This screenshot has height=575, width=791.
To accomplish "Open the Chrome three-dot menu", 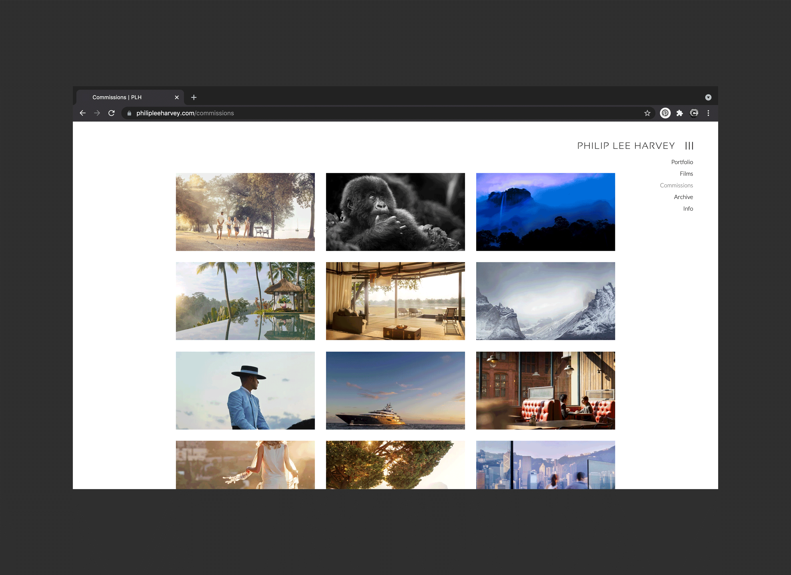I will click(x=708, y=113).
